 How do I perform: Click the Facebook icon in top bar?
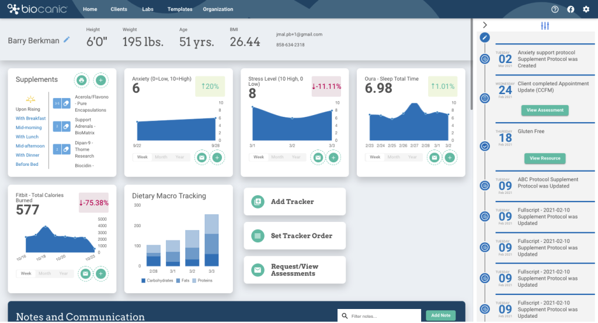point(571,9)
